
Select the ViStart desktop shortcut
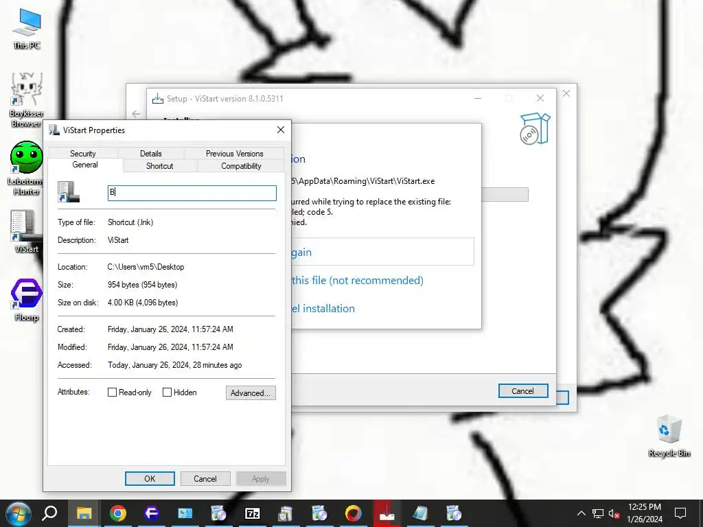coord(27,232)
